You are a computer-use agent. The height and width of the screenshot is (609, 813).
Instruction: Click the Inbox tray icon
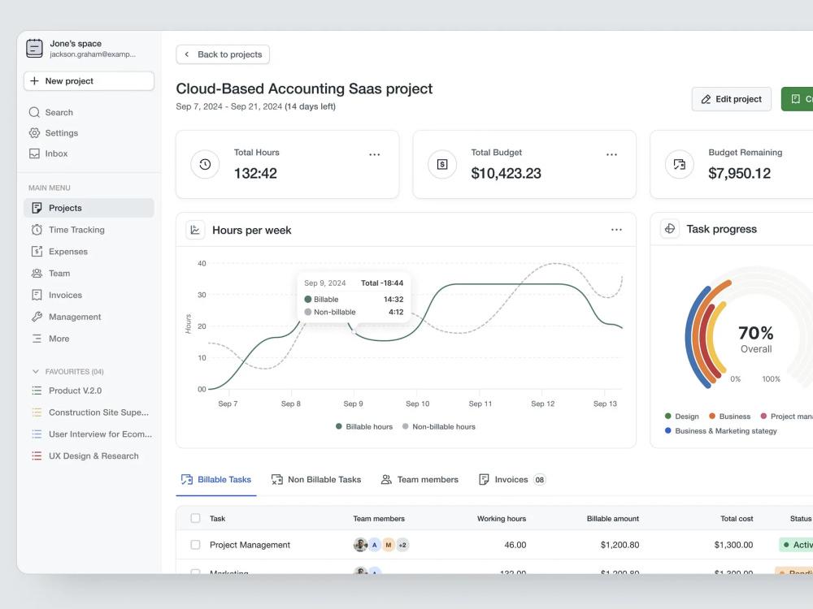coord(34,153)
